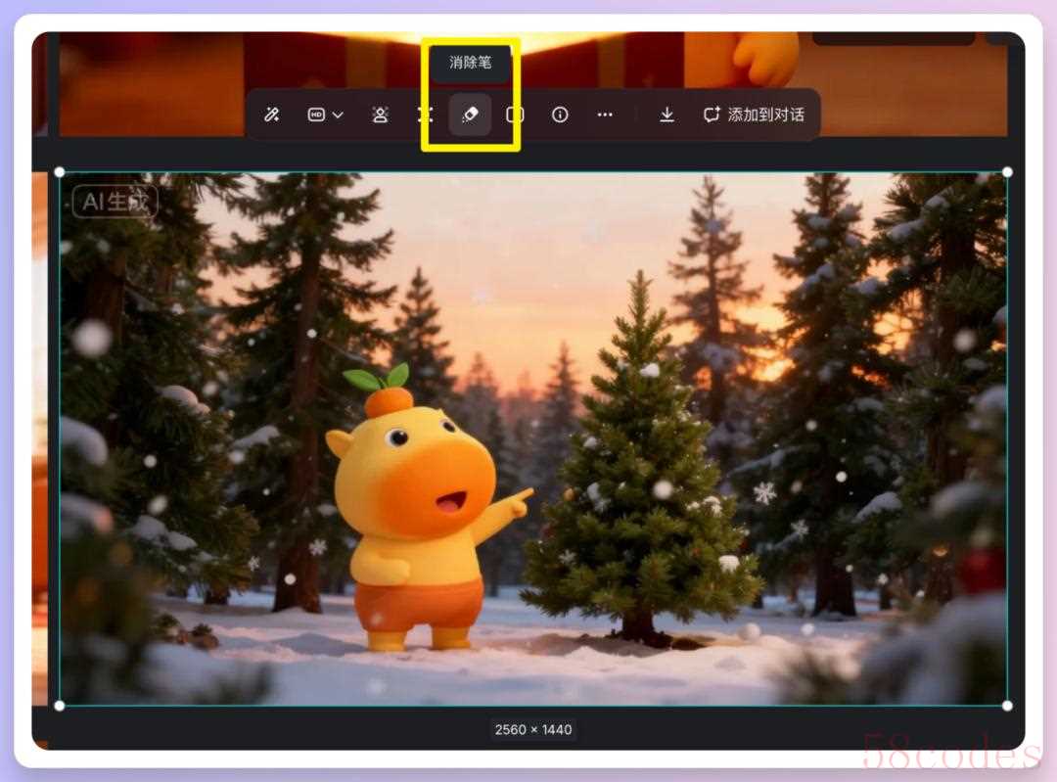
Task: Activate the eraser pen (消除笔) tool
Action: click(x=470, y=115)
